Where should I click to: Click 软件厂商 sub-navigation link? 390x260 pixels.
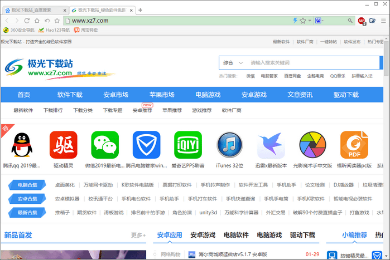(232, 110)
